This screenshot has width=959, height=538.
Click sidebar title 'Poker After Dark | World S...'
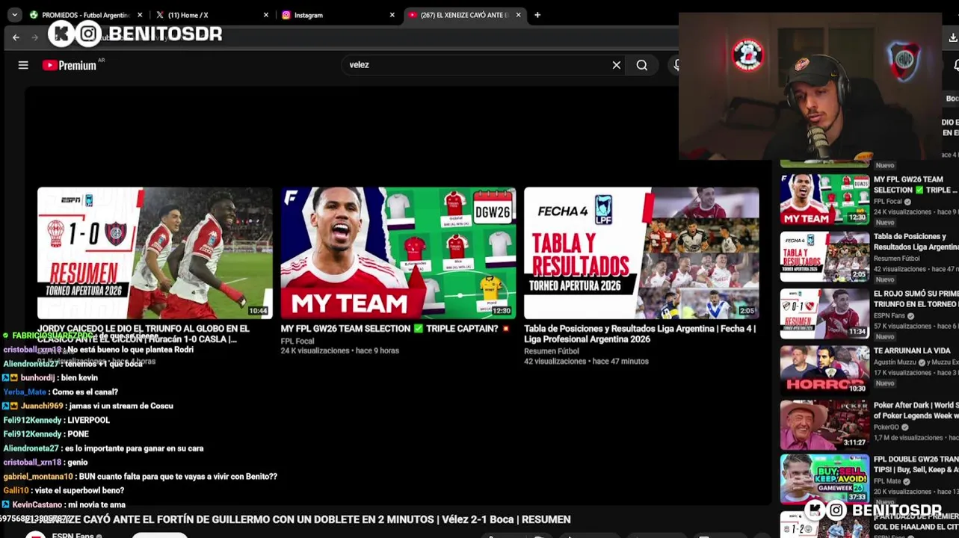[916, 410]
